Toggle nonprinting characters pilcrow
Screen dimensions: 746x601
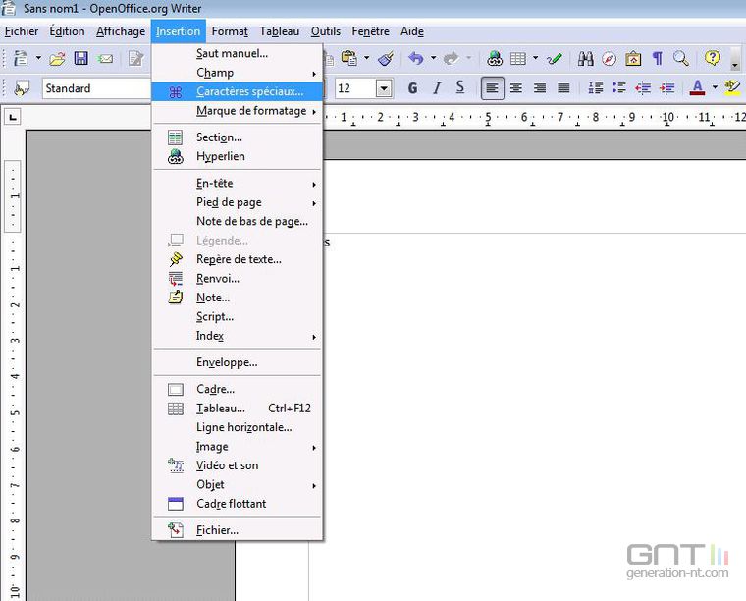(658, 59)
